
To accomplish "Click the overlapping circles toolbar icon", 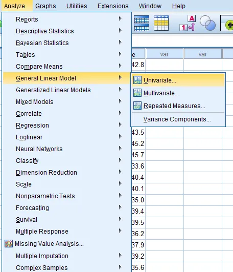I will click(x=207, y=23).
